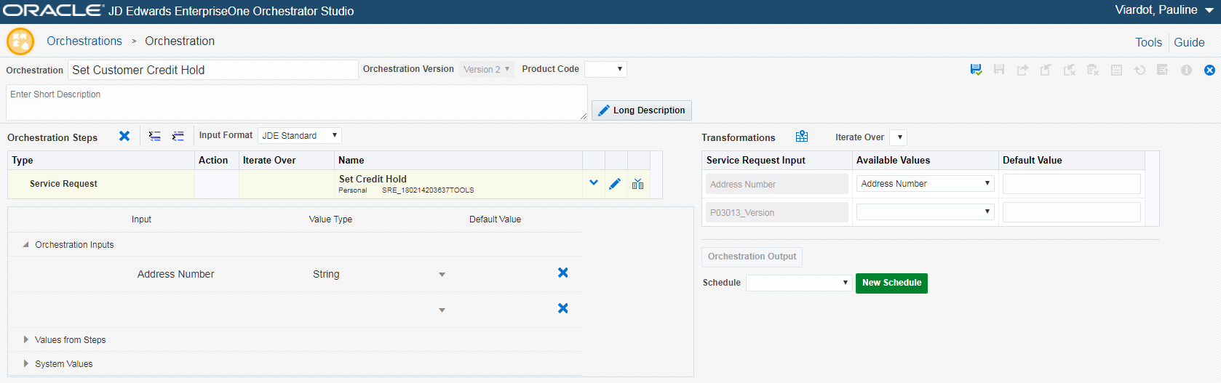Click Default Value field for Address Number
Viewport: 1221px width, 383px height.
[x=1071, y=184]
